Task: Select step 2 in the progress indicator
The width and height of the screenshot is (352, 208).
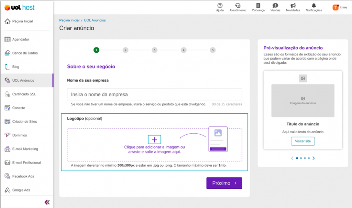Action: (x=125, y=50)
